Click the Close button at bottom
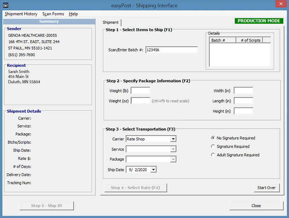Screen dimensions: 289x218 click(x=256, y=206)
